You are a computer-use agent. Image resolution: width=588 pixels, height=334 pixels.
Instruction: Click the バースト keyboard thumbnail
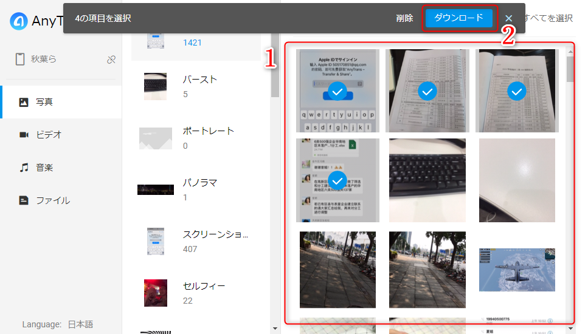(x=155, y=86)
